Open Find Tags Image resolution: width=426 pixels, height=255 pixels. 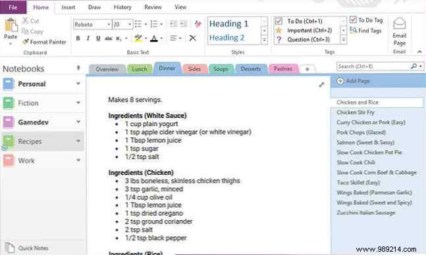coord(365,30)
